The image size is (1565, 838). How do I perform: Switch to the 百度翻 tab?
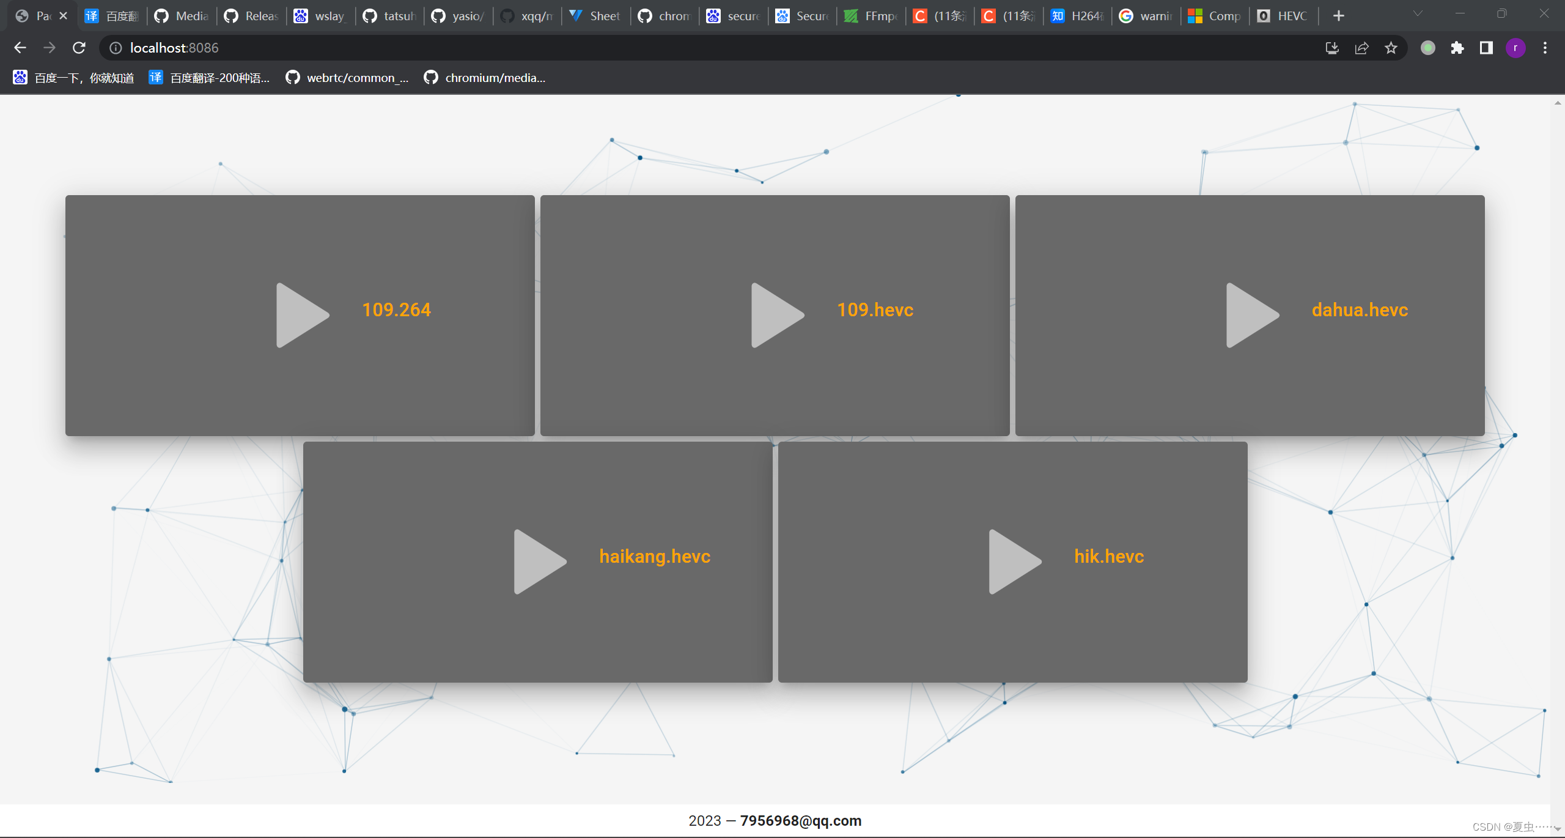pos(111,16)
